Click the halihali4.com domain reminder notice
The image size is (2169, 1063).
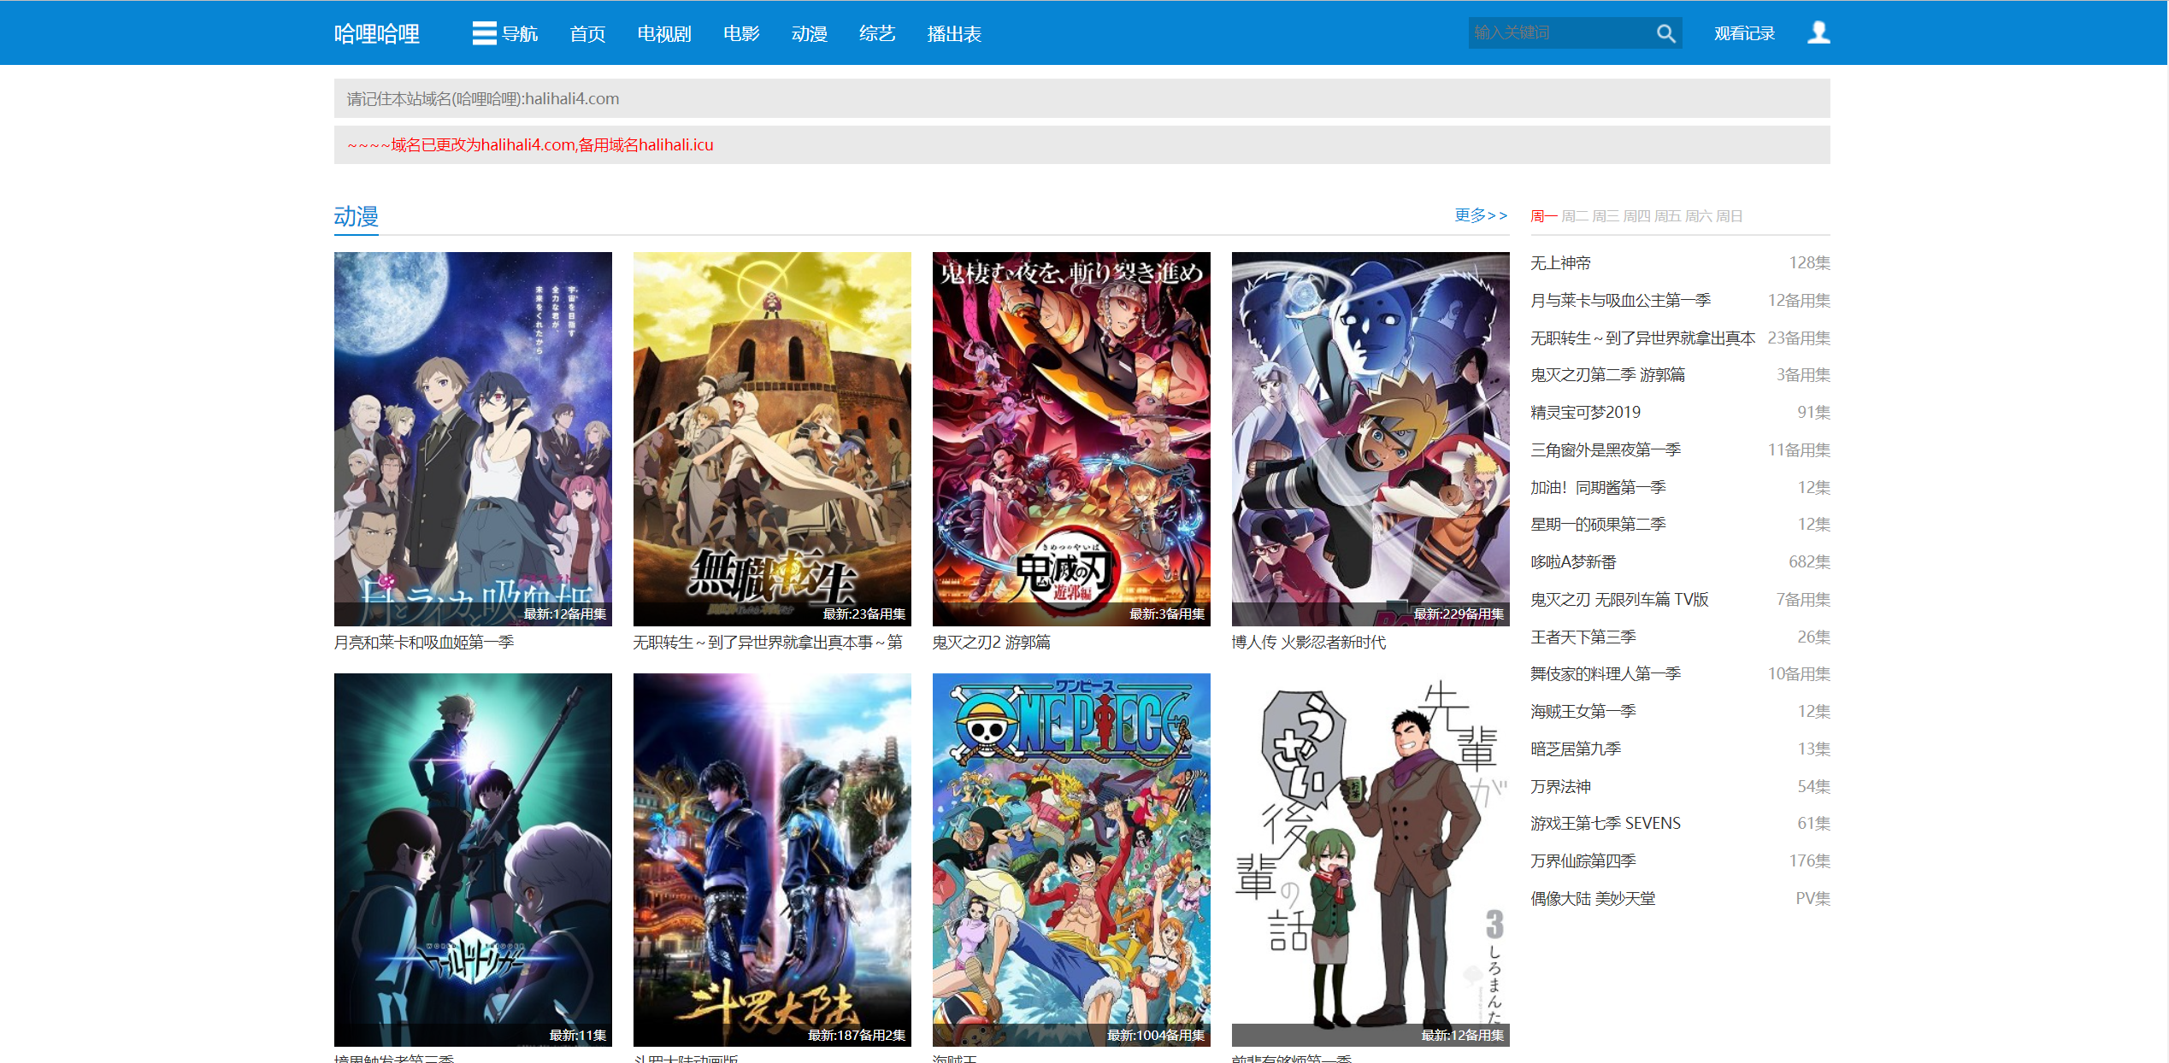(x=483, y=99)
